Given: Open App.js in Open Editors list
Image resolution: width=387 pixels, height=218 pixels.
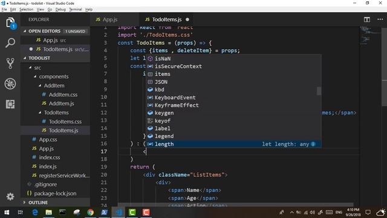Looking at the screenshot, I should coord(55,40).
